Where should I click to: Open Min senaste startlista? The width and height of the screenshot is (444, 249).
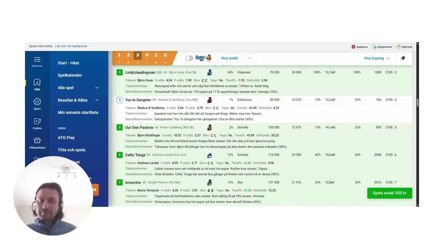pos(78,112)
